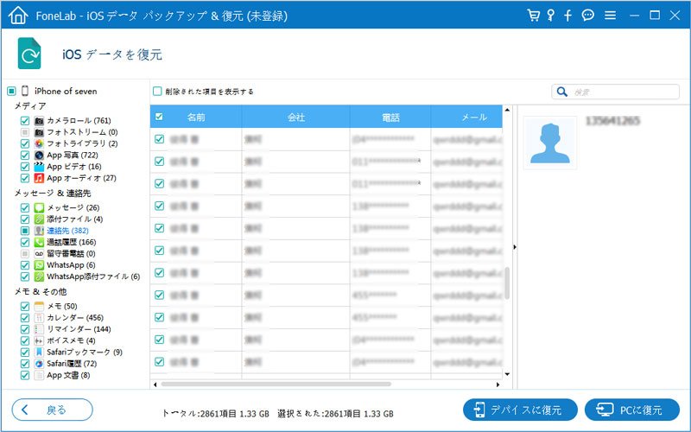Click the Safariブックマーク bookmark icon
Image resolution: width=691 pixels, height=432 pixels.
(39, 352)
